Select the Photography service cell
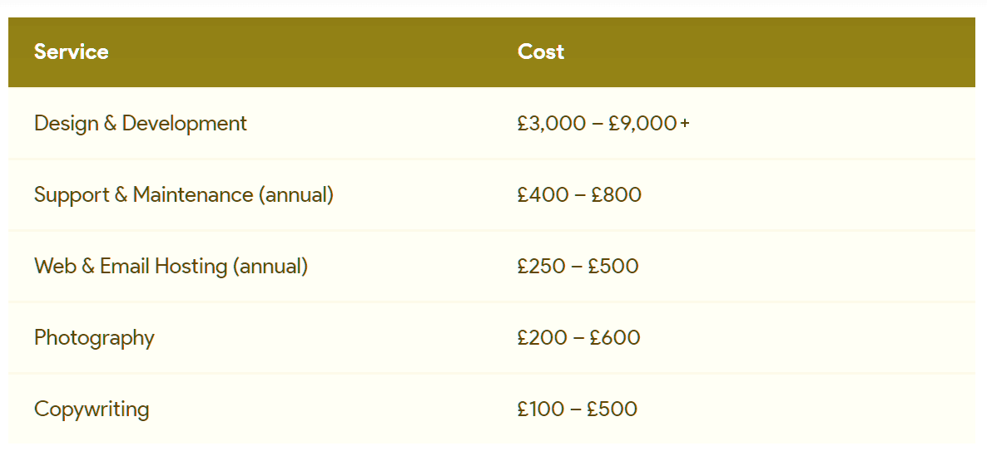Image resolution: width=987 pixels, height=456 pixels. tap(94, 338)
